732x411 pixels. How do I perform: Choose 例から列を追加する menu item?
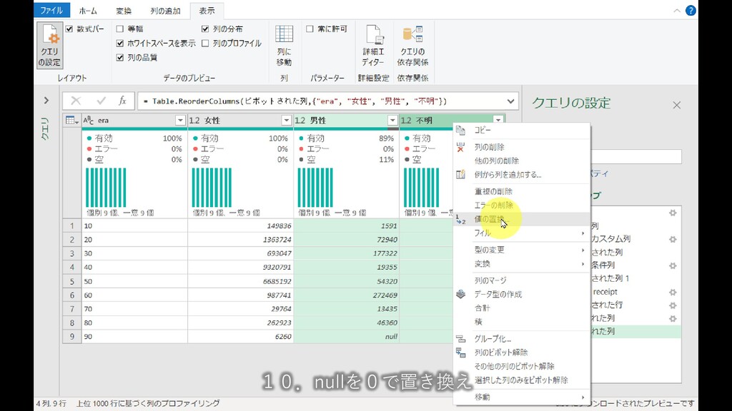point(522,175)
